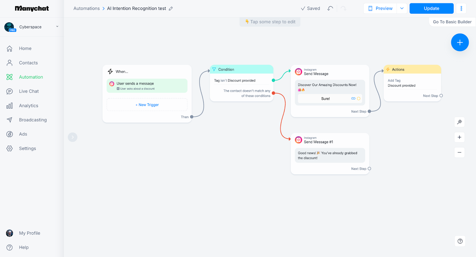Open the help question mark bubble
The height and width of the screenshot is (257, 476).
(460, 241)
